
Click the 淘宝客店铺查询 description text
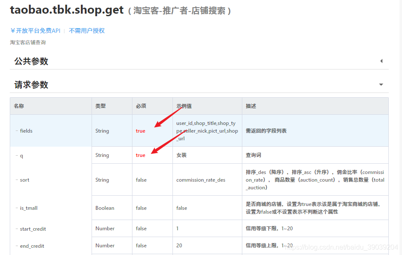(x=28, y=43)
